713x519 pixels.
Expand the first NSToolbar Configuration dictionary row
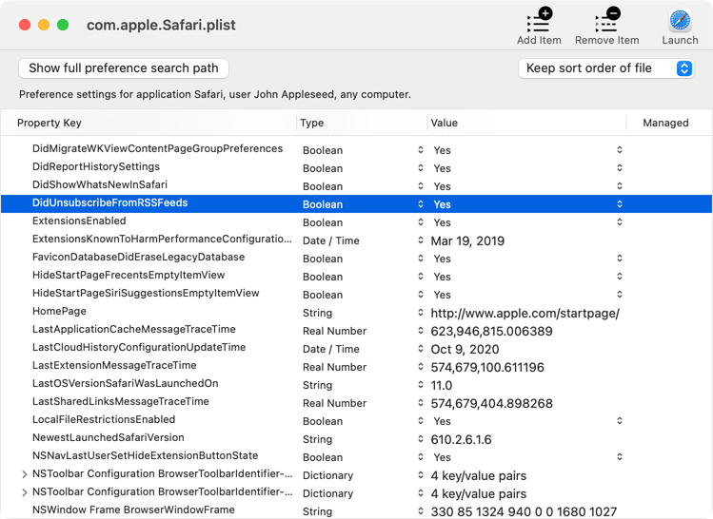25,474
